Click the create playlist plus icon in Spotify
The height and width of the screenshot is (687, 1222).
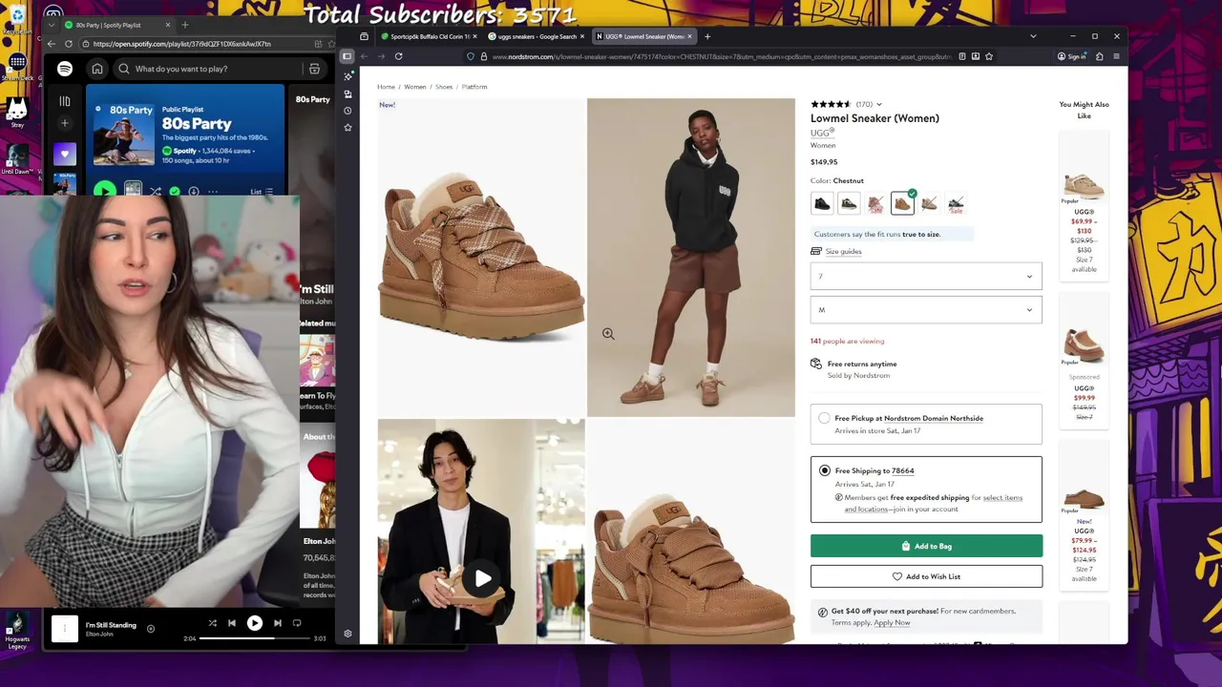[65, 123]
